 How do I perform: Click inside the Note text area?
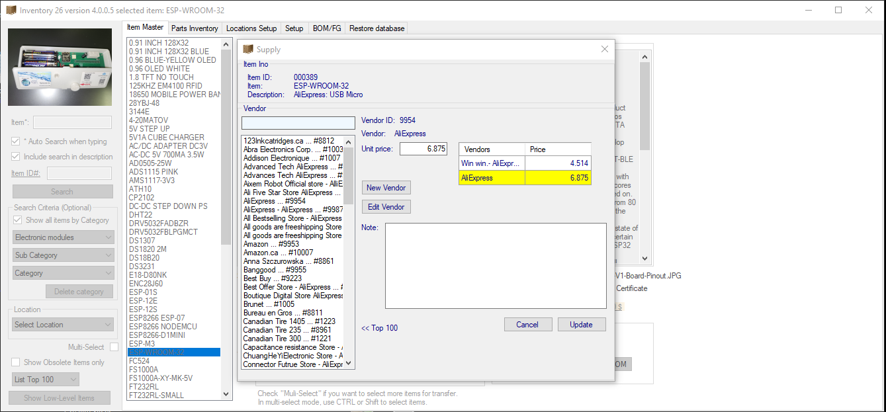(x=496, y=266)
